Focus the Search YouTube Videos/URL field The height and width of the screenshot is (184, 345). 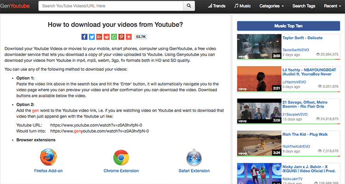coord(111,6)
